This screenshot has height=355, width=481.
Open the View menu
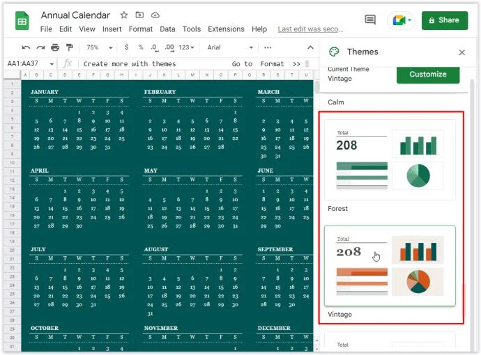[x=87, y=29]
